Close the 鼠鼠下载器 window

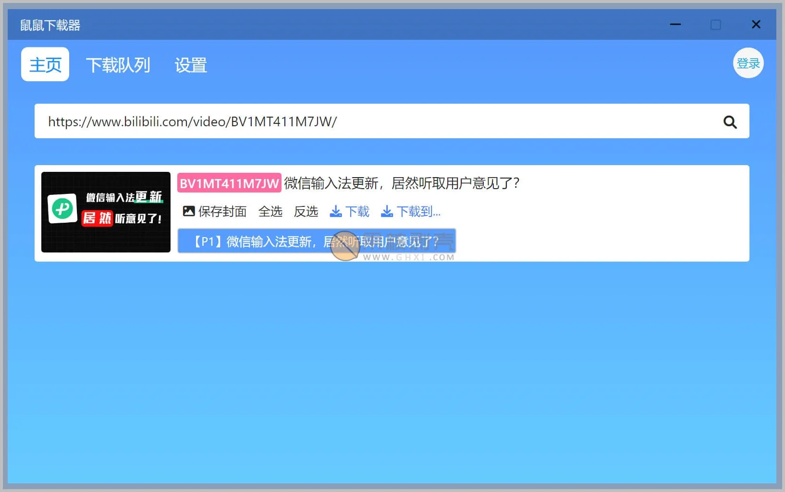[x=756, y=24]
